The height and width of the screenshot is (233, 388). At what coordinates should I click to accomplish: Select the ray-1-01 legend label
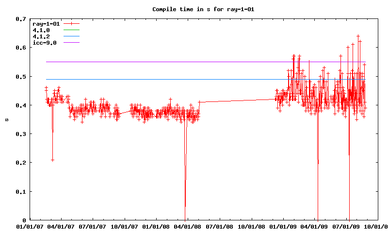(46, 24)
